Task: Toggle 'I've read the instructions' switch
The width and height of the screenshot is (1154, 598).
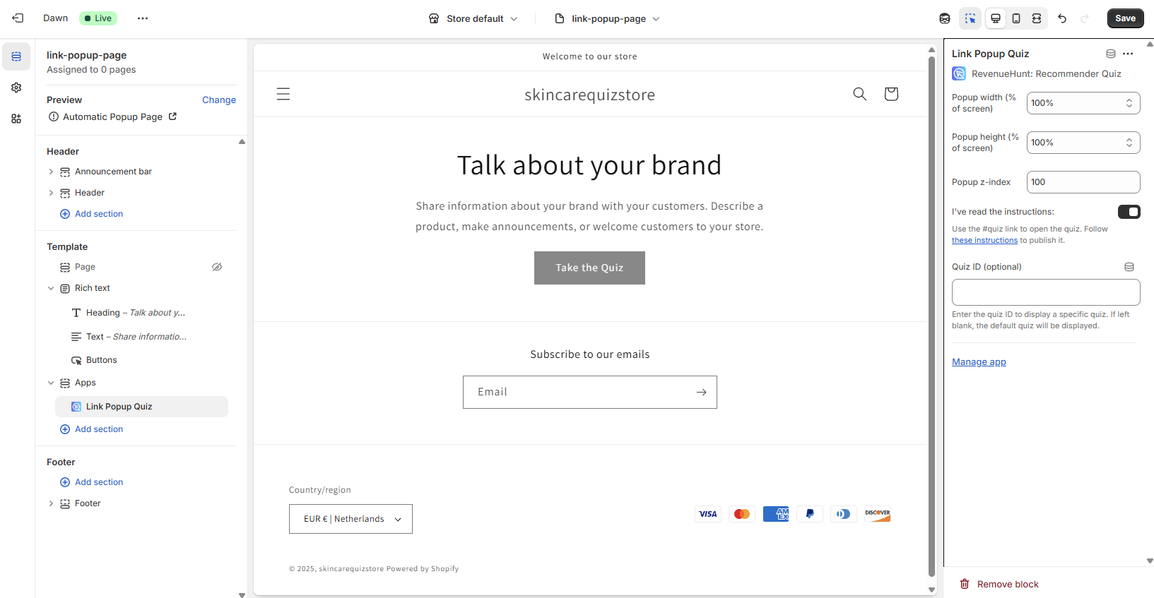Action: (1129, 212)
